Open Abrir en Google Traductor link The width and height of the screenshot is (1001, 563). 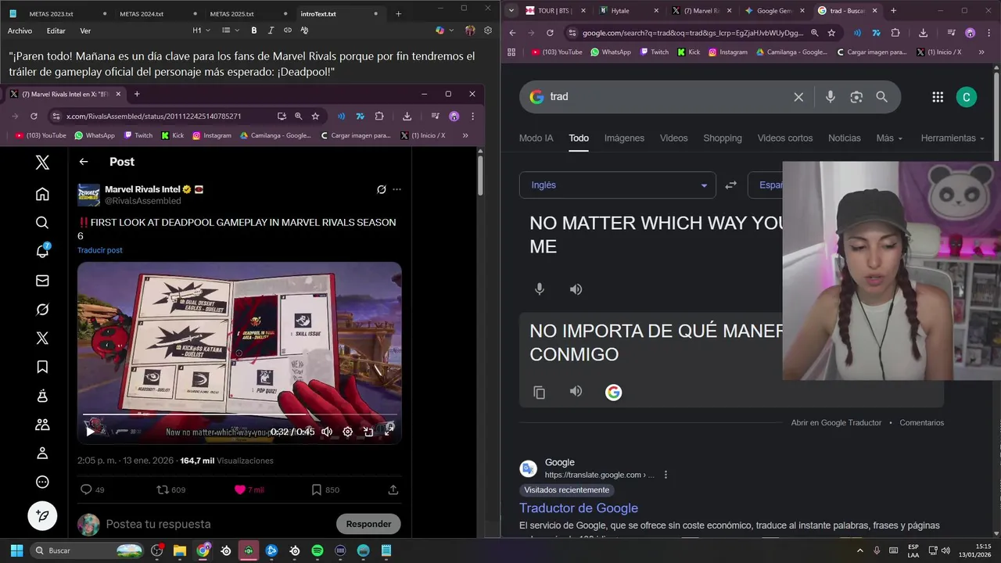(x=836, y=423)
